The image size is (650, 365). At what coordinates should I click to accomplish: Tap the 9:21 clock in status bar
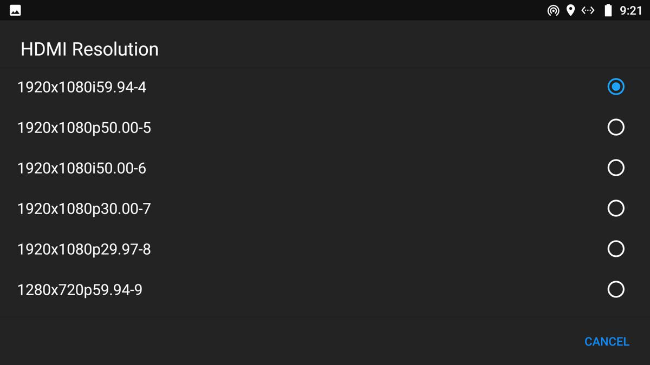pos(631,10)
